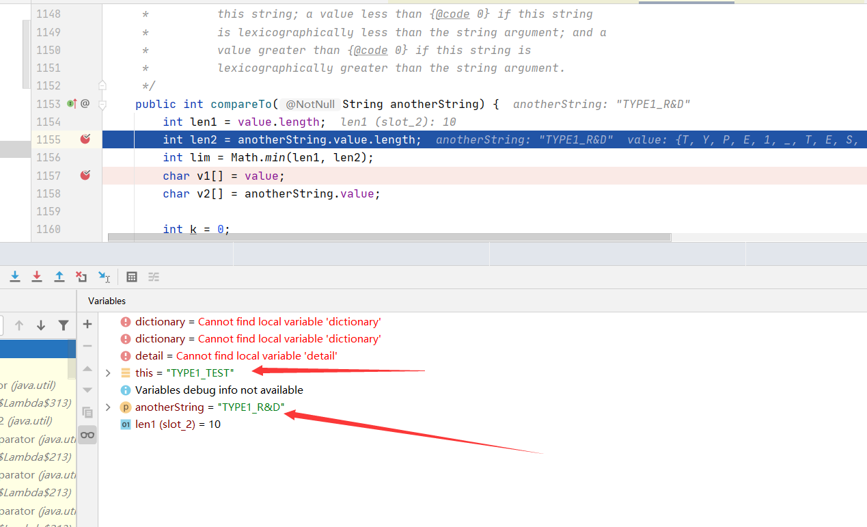Collapse the Javadoc comment fold at line 1152

pos(102,85)
